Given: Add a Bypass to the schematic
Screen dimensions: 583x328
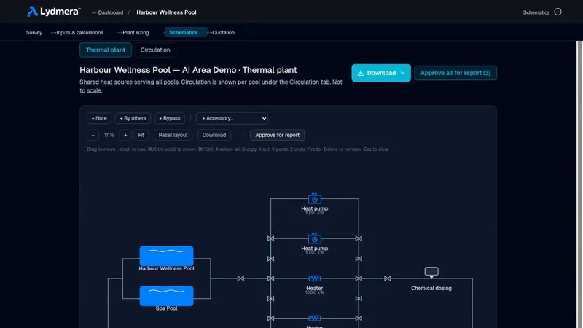Looking at the screenshot, I should [170, 118].
